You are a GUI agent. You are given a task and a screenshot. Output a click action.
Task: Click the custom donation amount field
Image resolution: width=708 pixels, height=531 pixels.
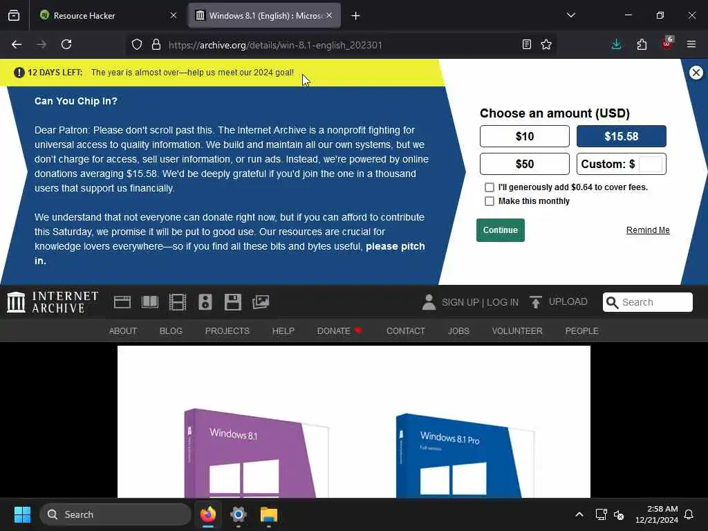tap(650, 164)
